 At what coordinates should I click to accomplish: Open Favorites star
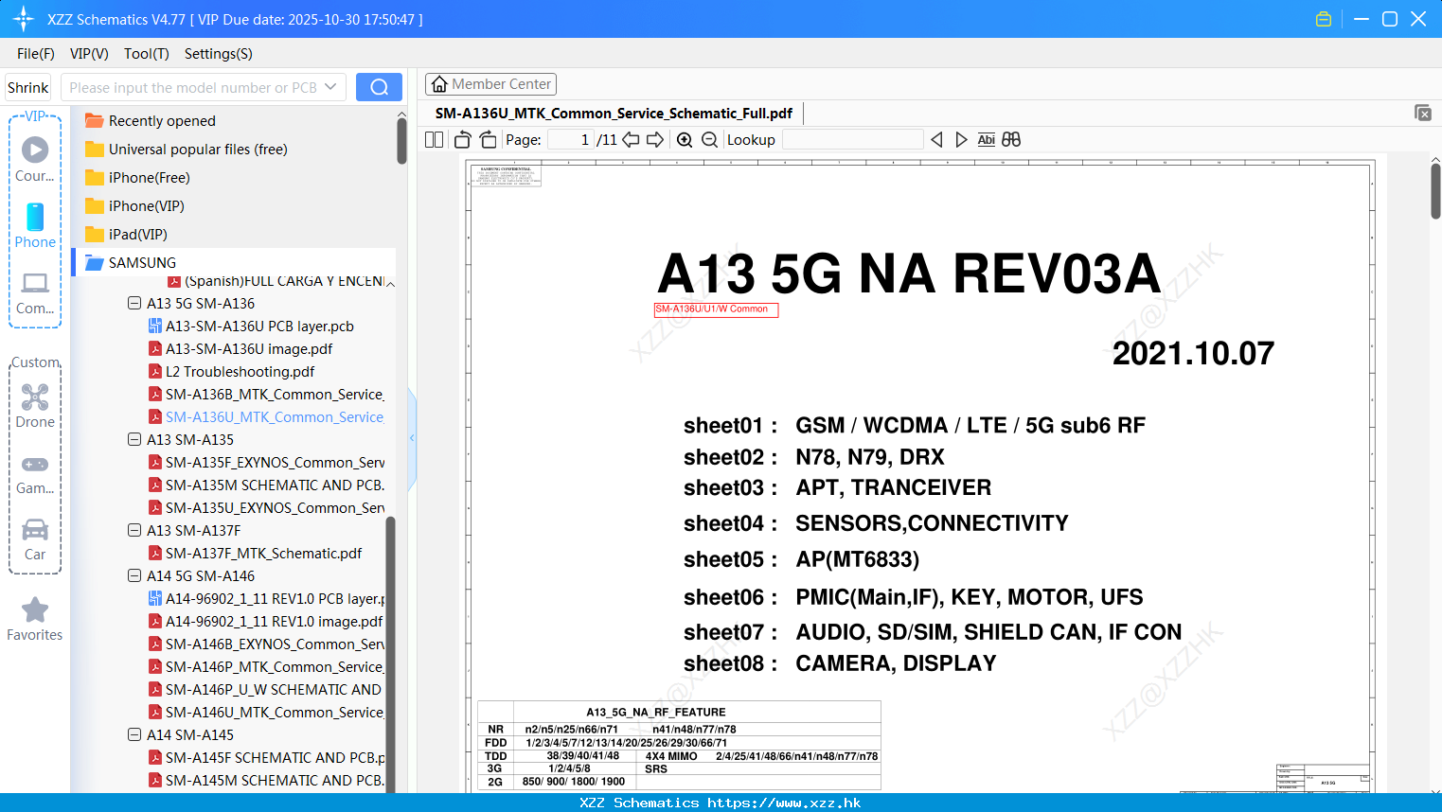35,619
